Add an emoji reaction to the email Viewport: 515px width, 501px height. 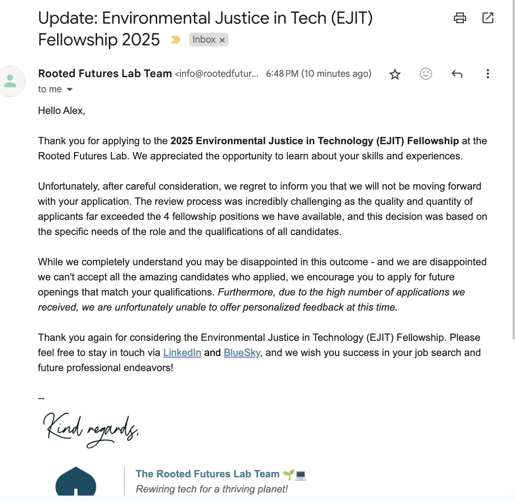pos(426,74)
